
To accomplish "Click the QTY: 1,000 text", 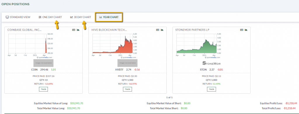I will pos(211,80).
